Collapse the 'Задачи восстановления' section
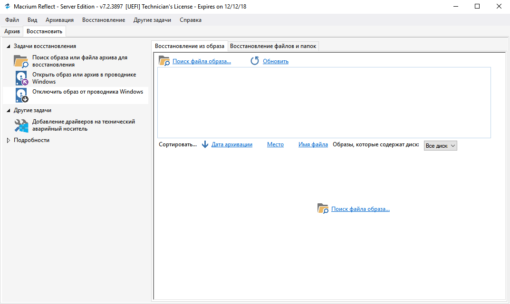Screen dimensions: 510x304 pos(8,46)
